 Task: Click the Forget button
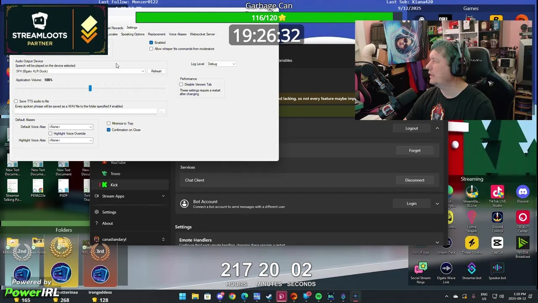click(x=414, y=150)
